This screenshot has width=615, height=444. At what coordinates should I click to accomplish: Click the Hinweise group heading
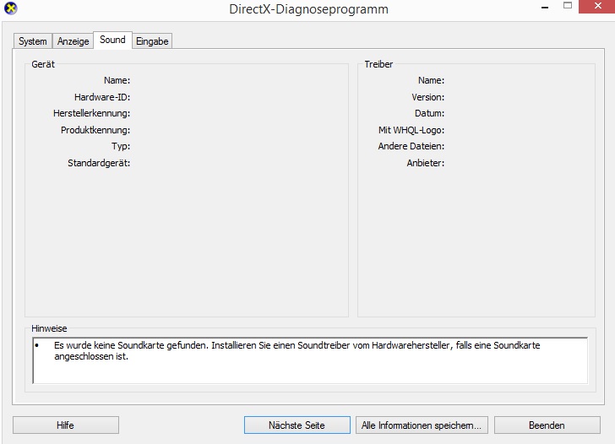49,328
